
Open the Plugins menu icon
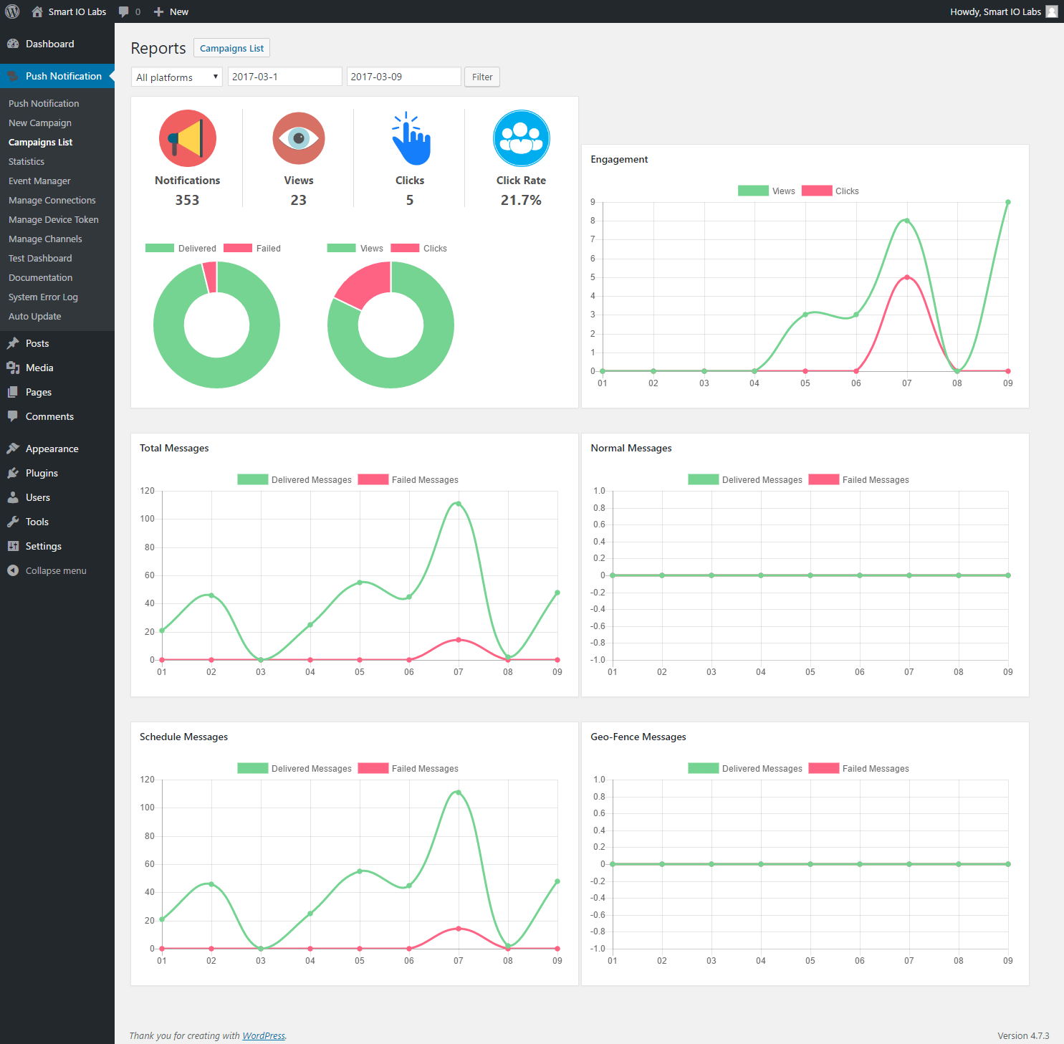pyautogui.click(x=13, y=473)
